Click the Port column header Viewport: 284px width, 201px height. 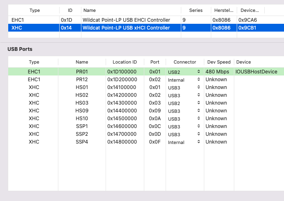(x=155, y=62)
